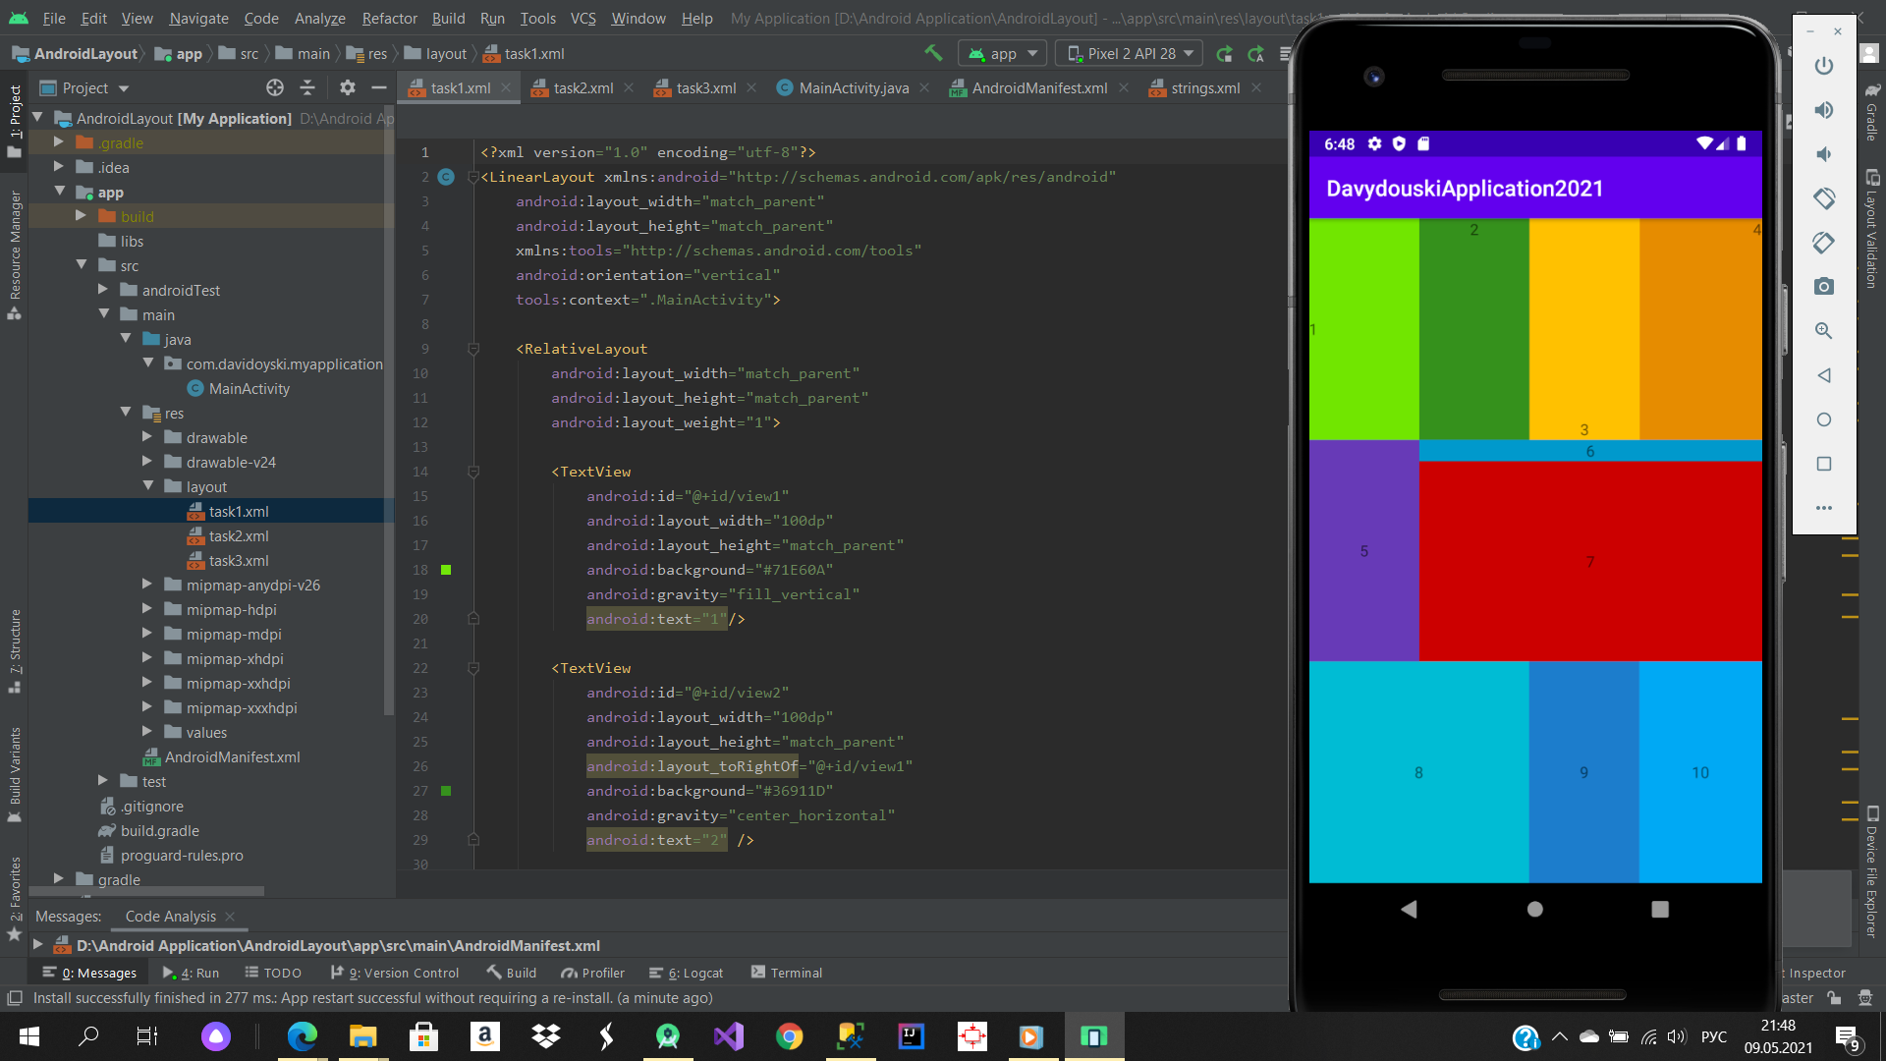Image resolution: width=1886 pixels, height=1061 pixels.
Task: Open the Profiler tool window
Action: (593, 973)
